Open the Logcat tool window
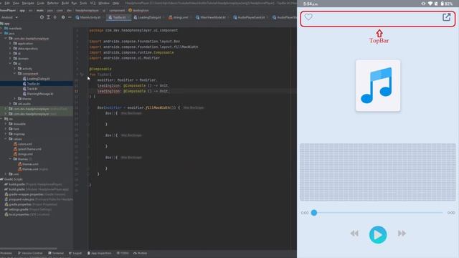The height and width of the screenshot is (258, 459). tap(75, 253)
